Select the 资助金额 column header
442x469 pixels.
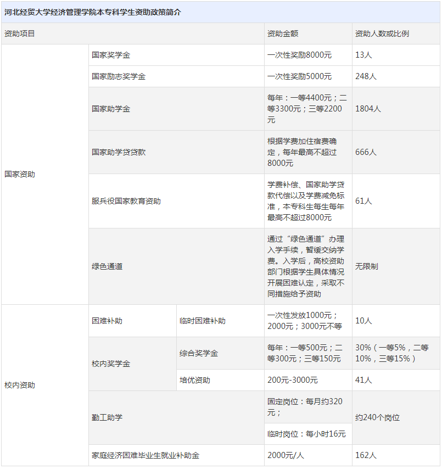(x=309, y=33)
